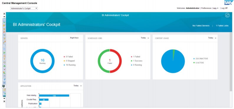Click red failed segment of jobs donut
The image size is (234, 109).
tap(120, 61)
